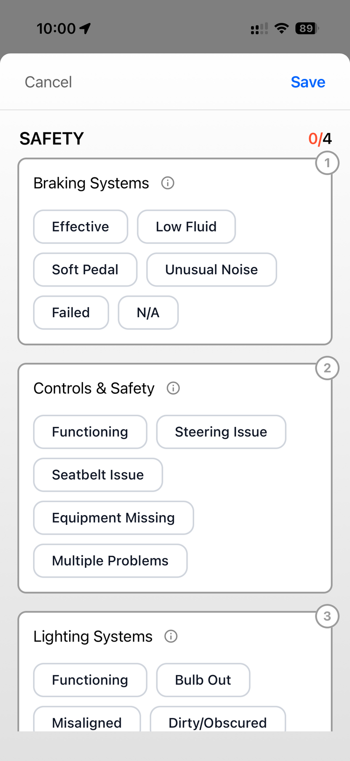Select Failed for Braking Systems
This screenshot has height=761, width=350.
coord(71,313)
